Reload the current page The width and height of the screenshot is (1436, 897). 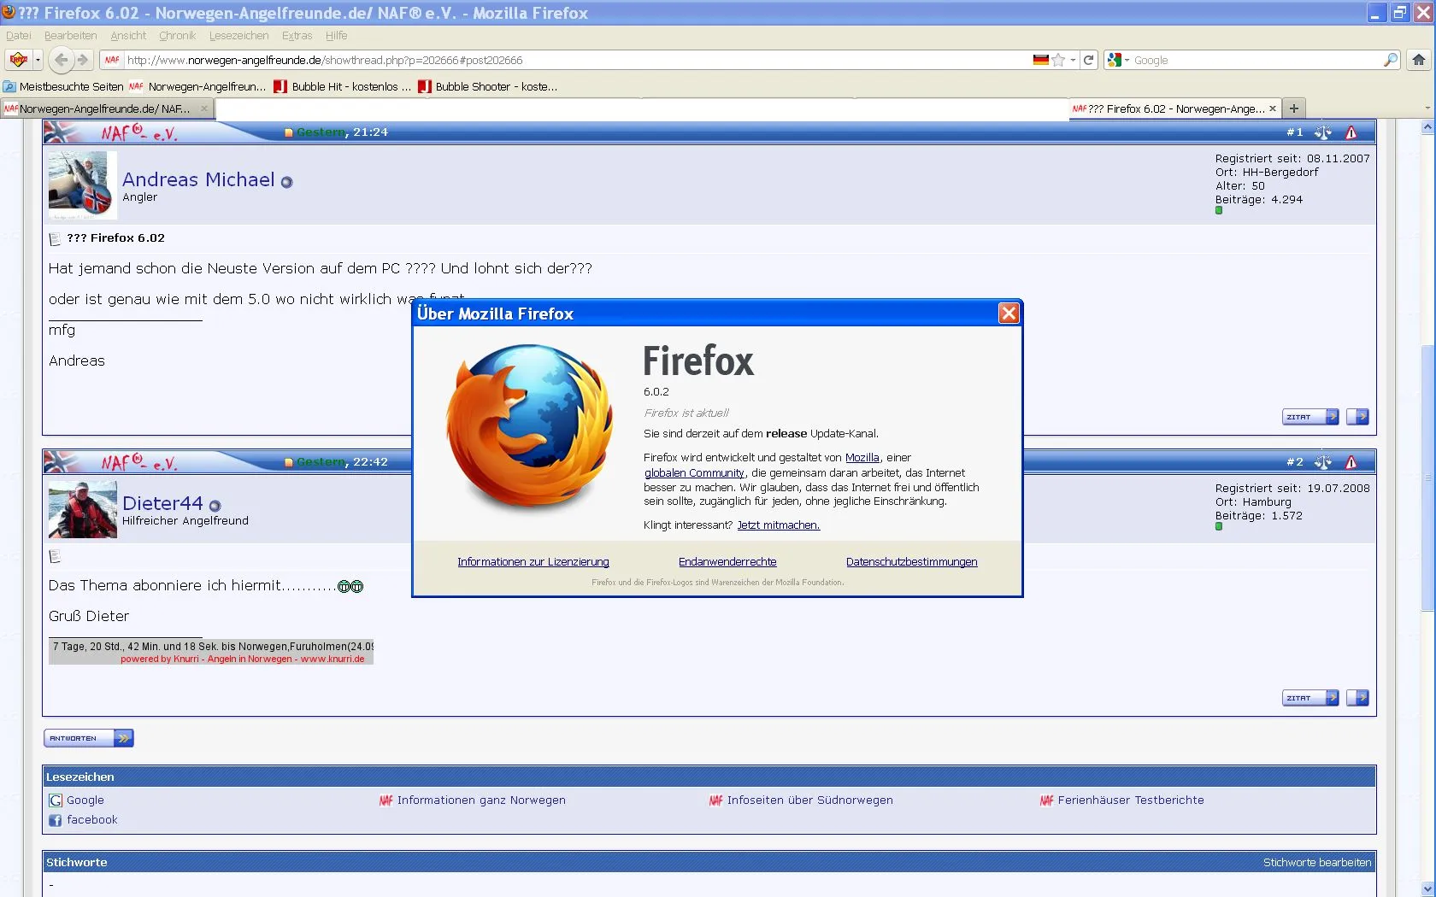coord(1088,60)
